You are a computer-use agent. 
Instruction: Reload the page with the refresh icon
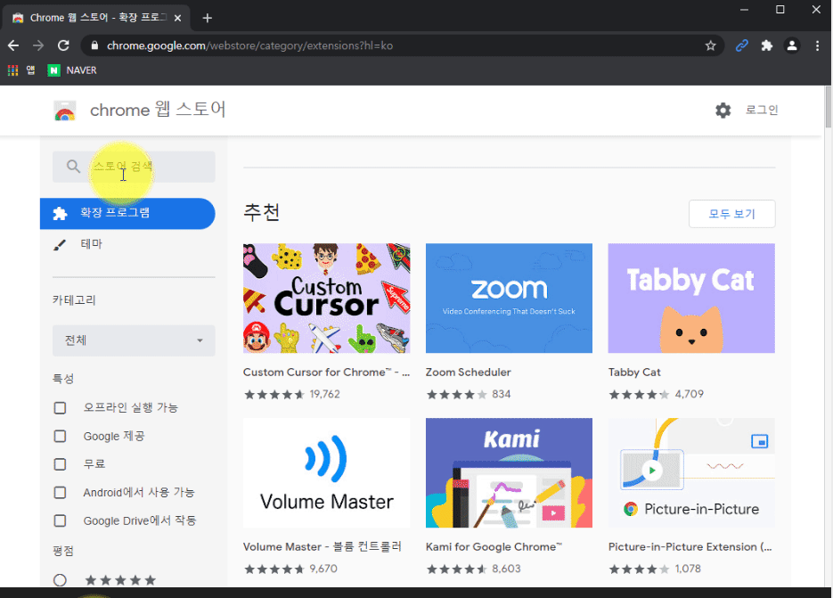(63, 45)
